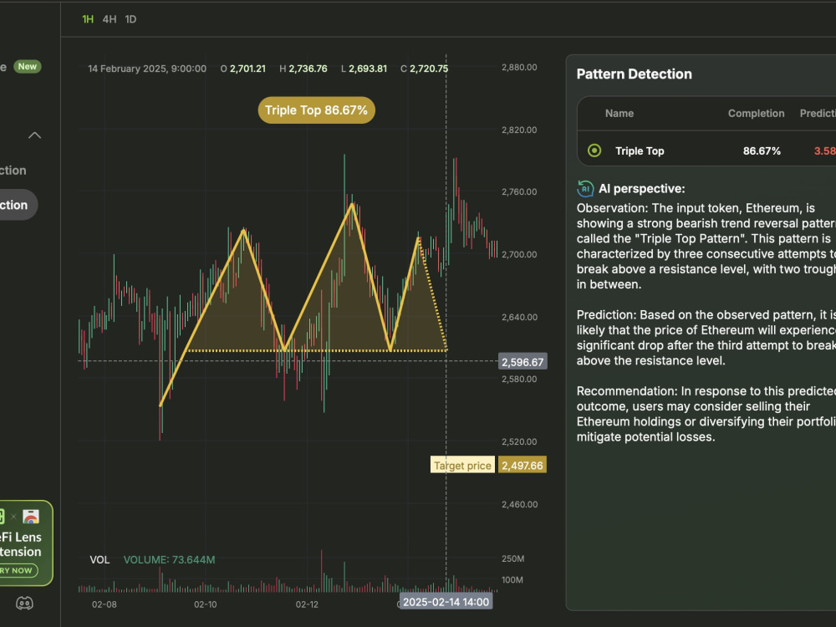Click the Completion column header
This screenshot has height=627, width=836.
(x=756, y=113)
